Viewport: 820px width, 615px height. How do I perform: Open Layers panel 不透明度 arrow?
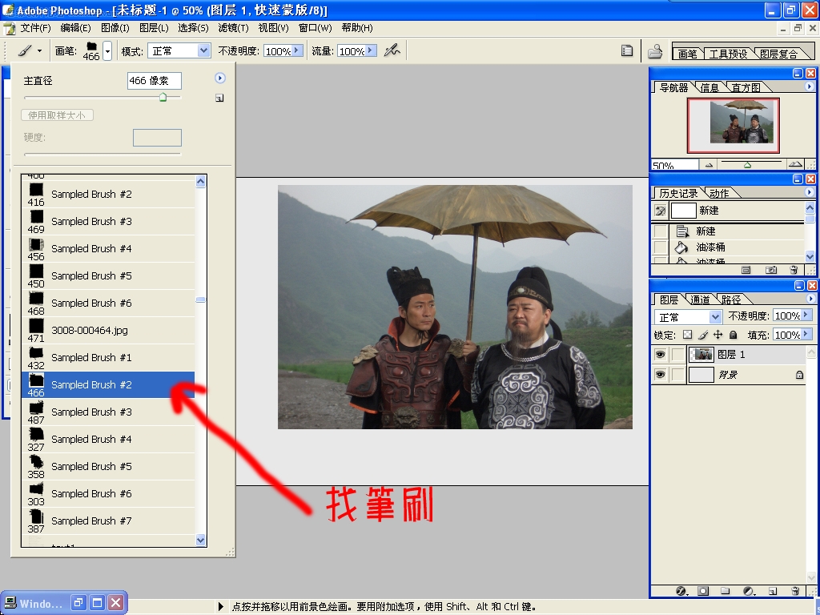[806, 315]
